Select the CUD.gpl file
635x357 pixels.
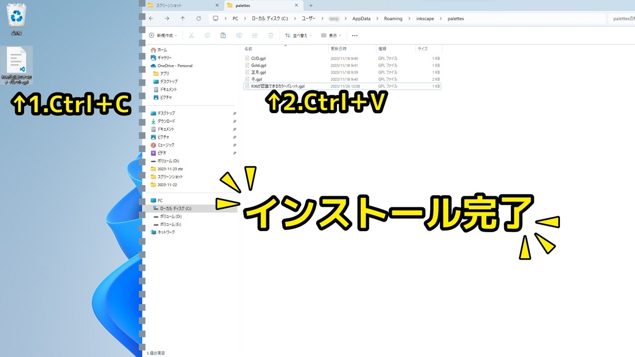[258, 58]
